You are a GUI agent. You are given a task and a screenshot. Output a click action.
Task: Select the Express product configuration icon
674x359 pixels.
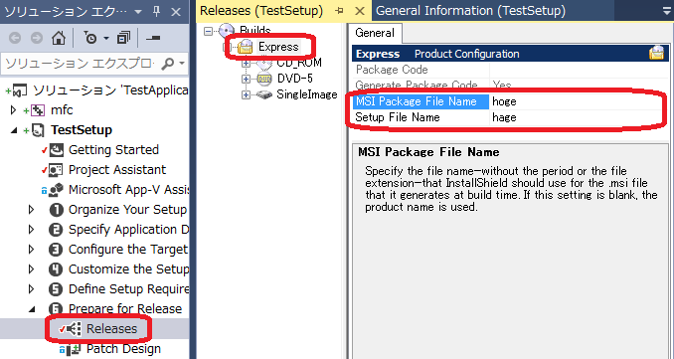tap(245, 47)
